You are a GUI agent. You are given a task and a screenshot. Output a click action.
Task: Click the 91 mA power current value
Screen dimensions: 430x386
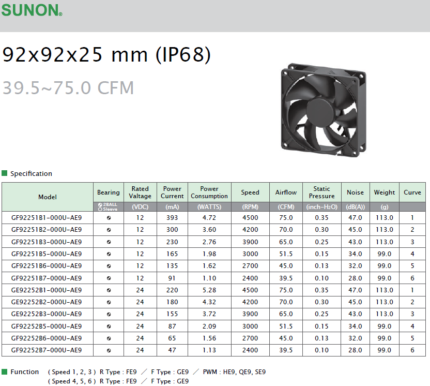[x=172, y=278]
